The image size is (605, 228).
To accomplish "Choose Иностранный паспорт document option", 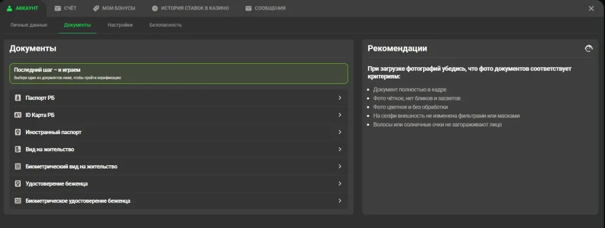I will 178,132.
